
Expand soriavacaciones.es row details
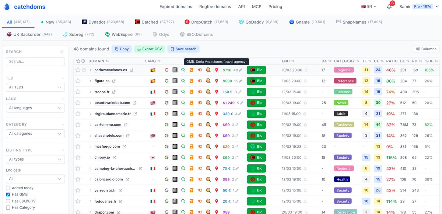(90, 70)
